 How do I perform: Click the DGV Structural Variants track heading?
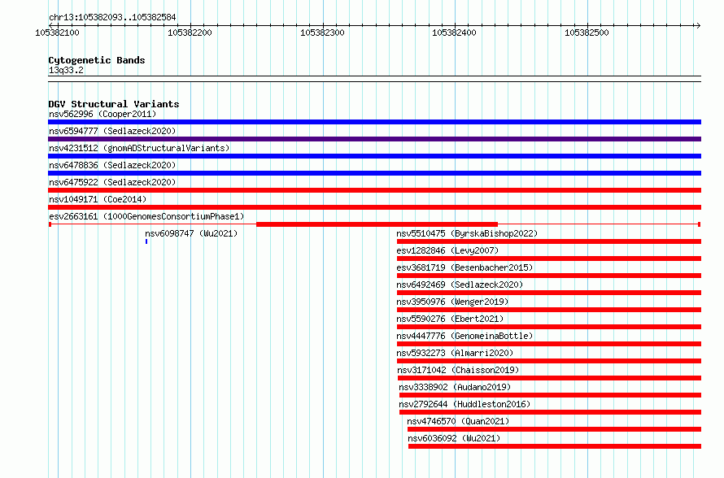click(114, 104)
